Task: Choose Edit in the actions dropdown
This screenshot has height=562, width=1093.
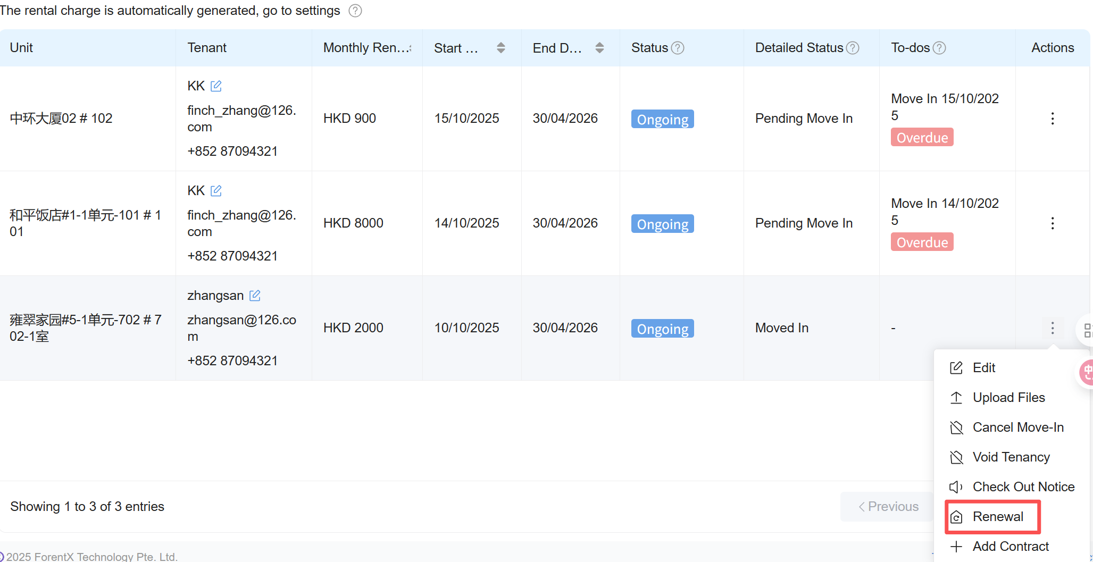Action: (x=983, y=368)
